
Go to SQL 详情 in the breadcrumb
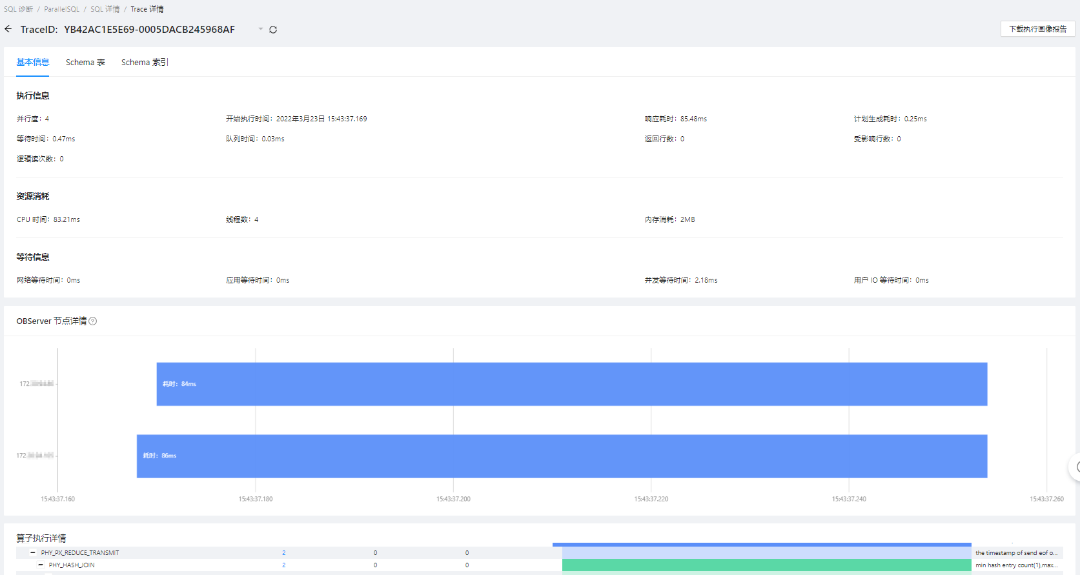pyautogui.click(x=105, y=9)
